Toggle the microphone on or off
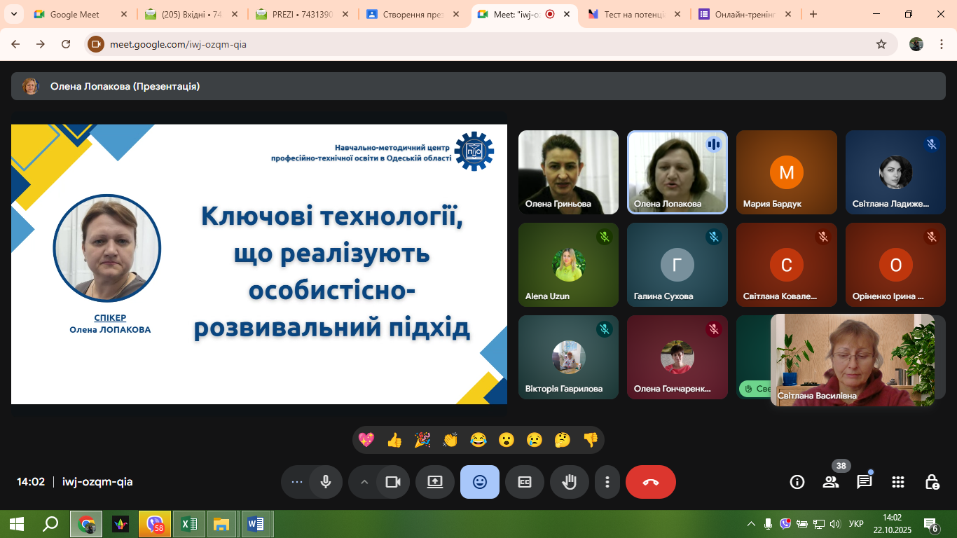 click(326, 482)
